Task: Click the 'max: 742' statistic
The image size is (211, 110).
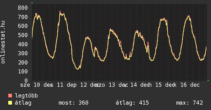Action: 189,103
